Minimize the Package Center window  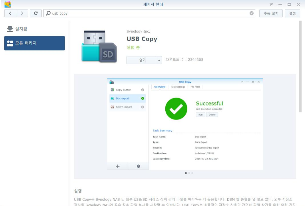click(x=280, y=4)
